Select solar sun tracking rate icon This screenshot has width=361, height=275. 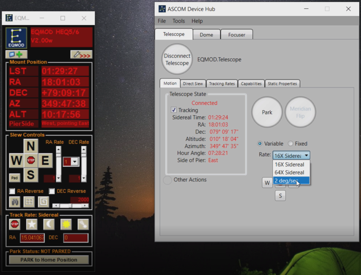click(x=66, y=224)
